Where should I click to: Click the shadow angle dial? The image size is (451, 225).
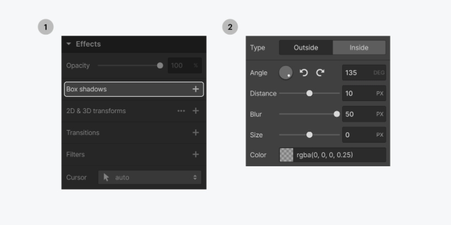tap(286, 72)
